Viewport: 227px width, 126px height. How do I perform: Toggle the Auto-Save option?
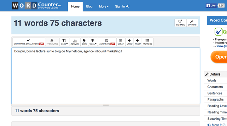click(107, 42)
